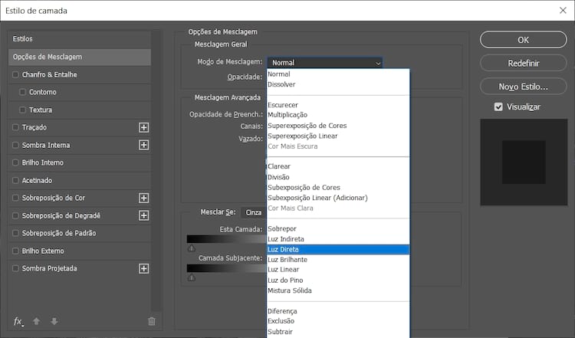Enable the Contorno checkbox
Screen dimensions: 575x338
click(x=23, y=92)
